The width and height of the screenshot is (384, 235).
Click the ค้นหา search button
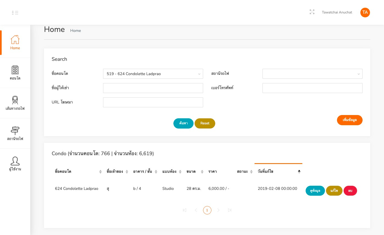click(x=183, y=123)
